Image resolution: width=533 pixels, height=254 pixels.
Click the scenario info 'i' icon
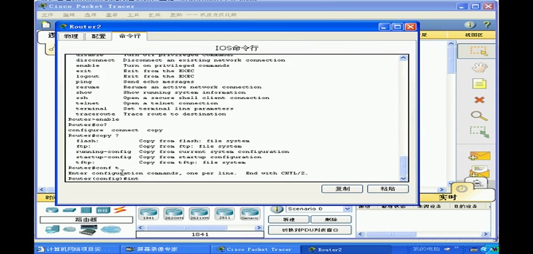(276, 209)
